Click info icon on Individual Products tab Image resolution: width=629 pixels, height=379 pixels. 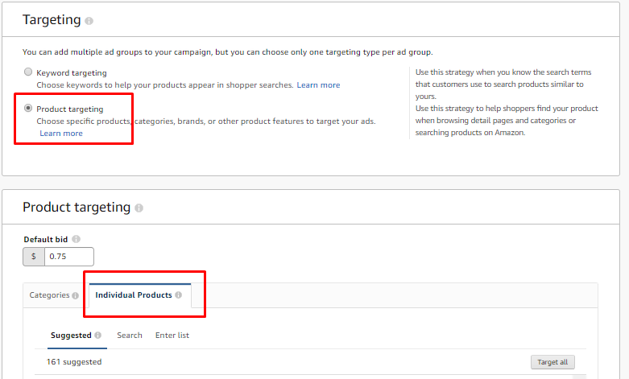coord(178,295)
